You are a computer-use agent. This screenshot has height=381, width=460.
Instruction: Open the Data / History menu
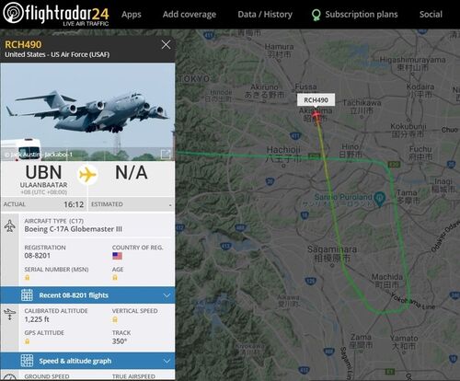tap(265, 15)
